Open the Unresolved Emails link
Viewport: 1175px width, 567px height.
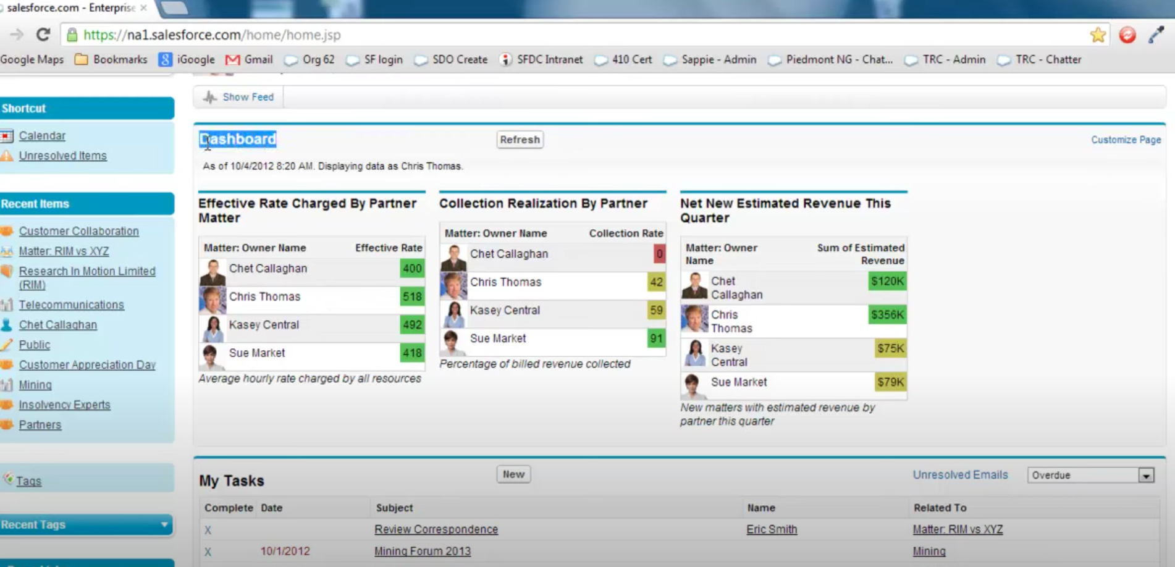[x=960, y=474]
